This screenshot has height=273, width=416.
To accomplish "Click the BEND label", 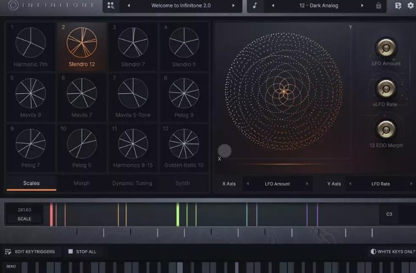I will tap(11, 266).
